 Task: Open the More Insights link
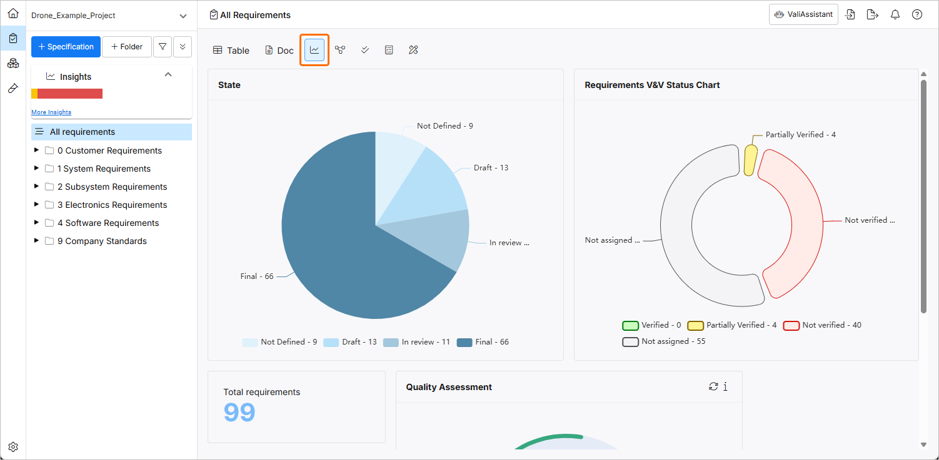click(51, 112)
